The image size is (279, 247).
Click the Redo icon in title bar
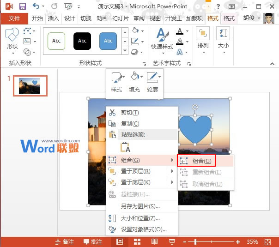click(54, 6)
